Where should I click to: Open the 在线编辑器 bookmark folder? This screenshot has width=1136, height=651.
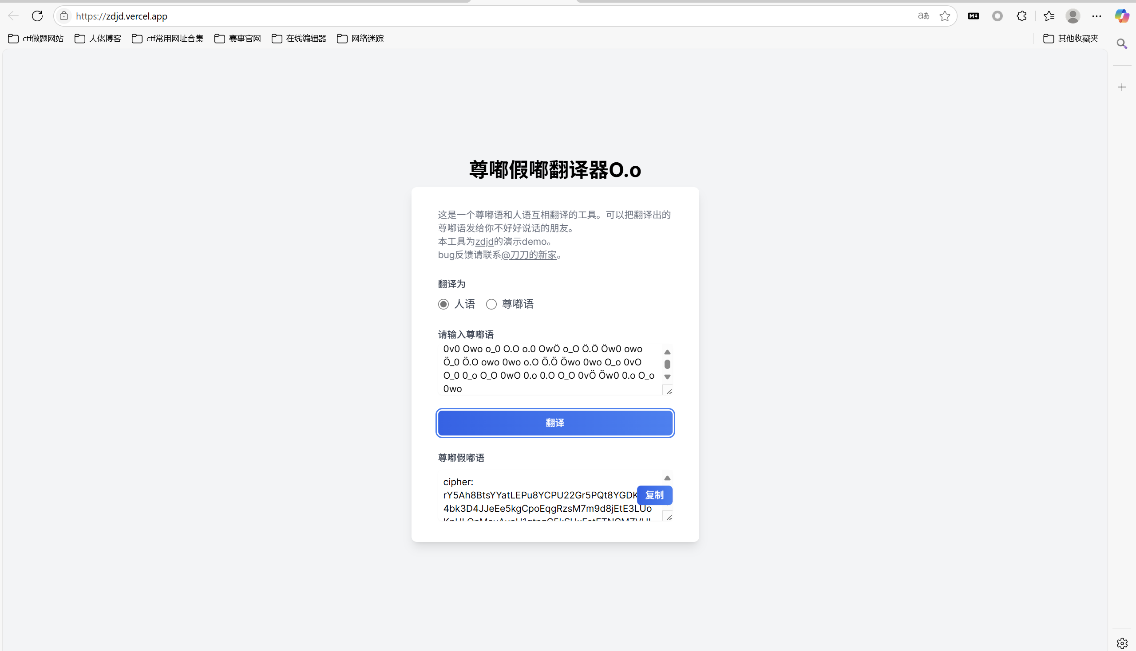click(x=299, y=39)
